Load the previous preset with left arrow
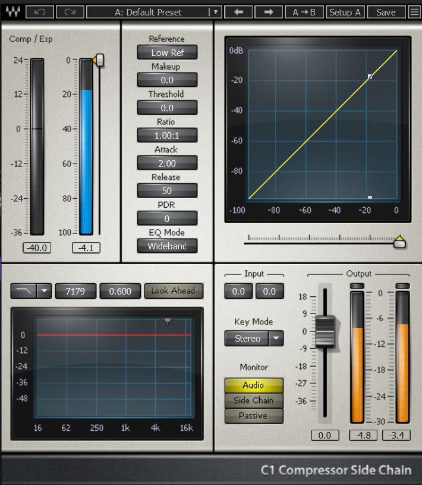Screen dimensions: 422x485 pyautogui.click(x=238, y=12)
